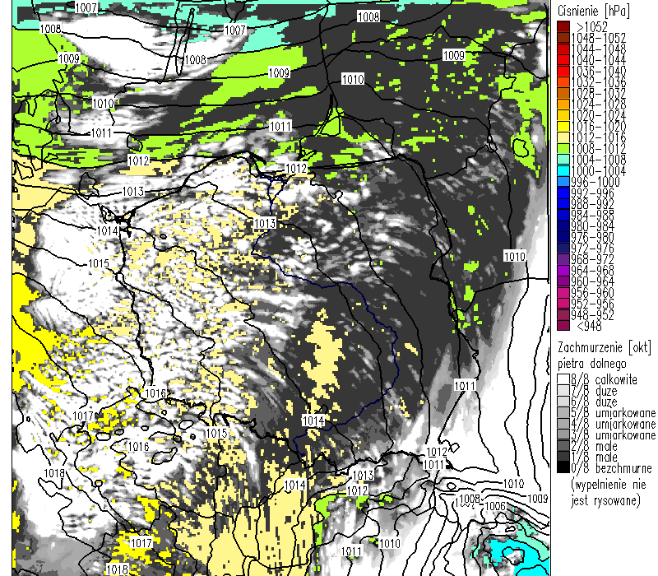Image resolution: width=658 pixels, height=576 pixels.
Task: Choose the 964-968 purple legend swatch
Action: click(562, 270)
